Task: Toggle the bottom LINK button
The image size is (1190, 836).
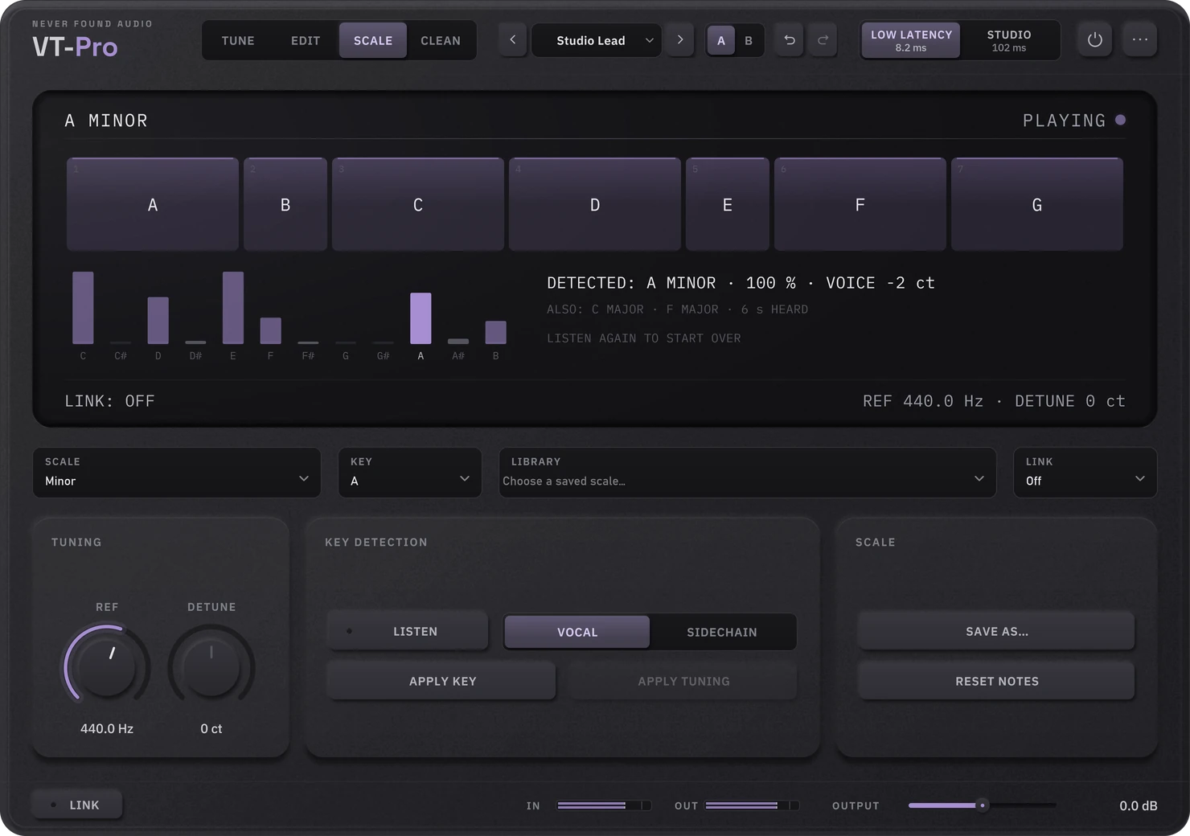Action: (x=77, y=805)
